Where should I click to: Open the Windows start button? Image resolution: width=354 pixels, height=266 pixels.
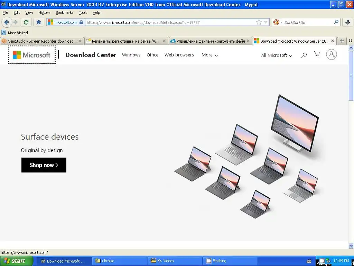pos(16,261)
